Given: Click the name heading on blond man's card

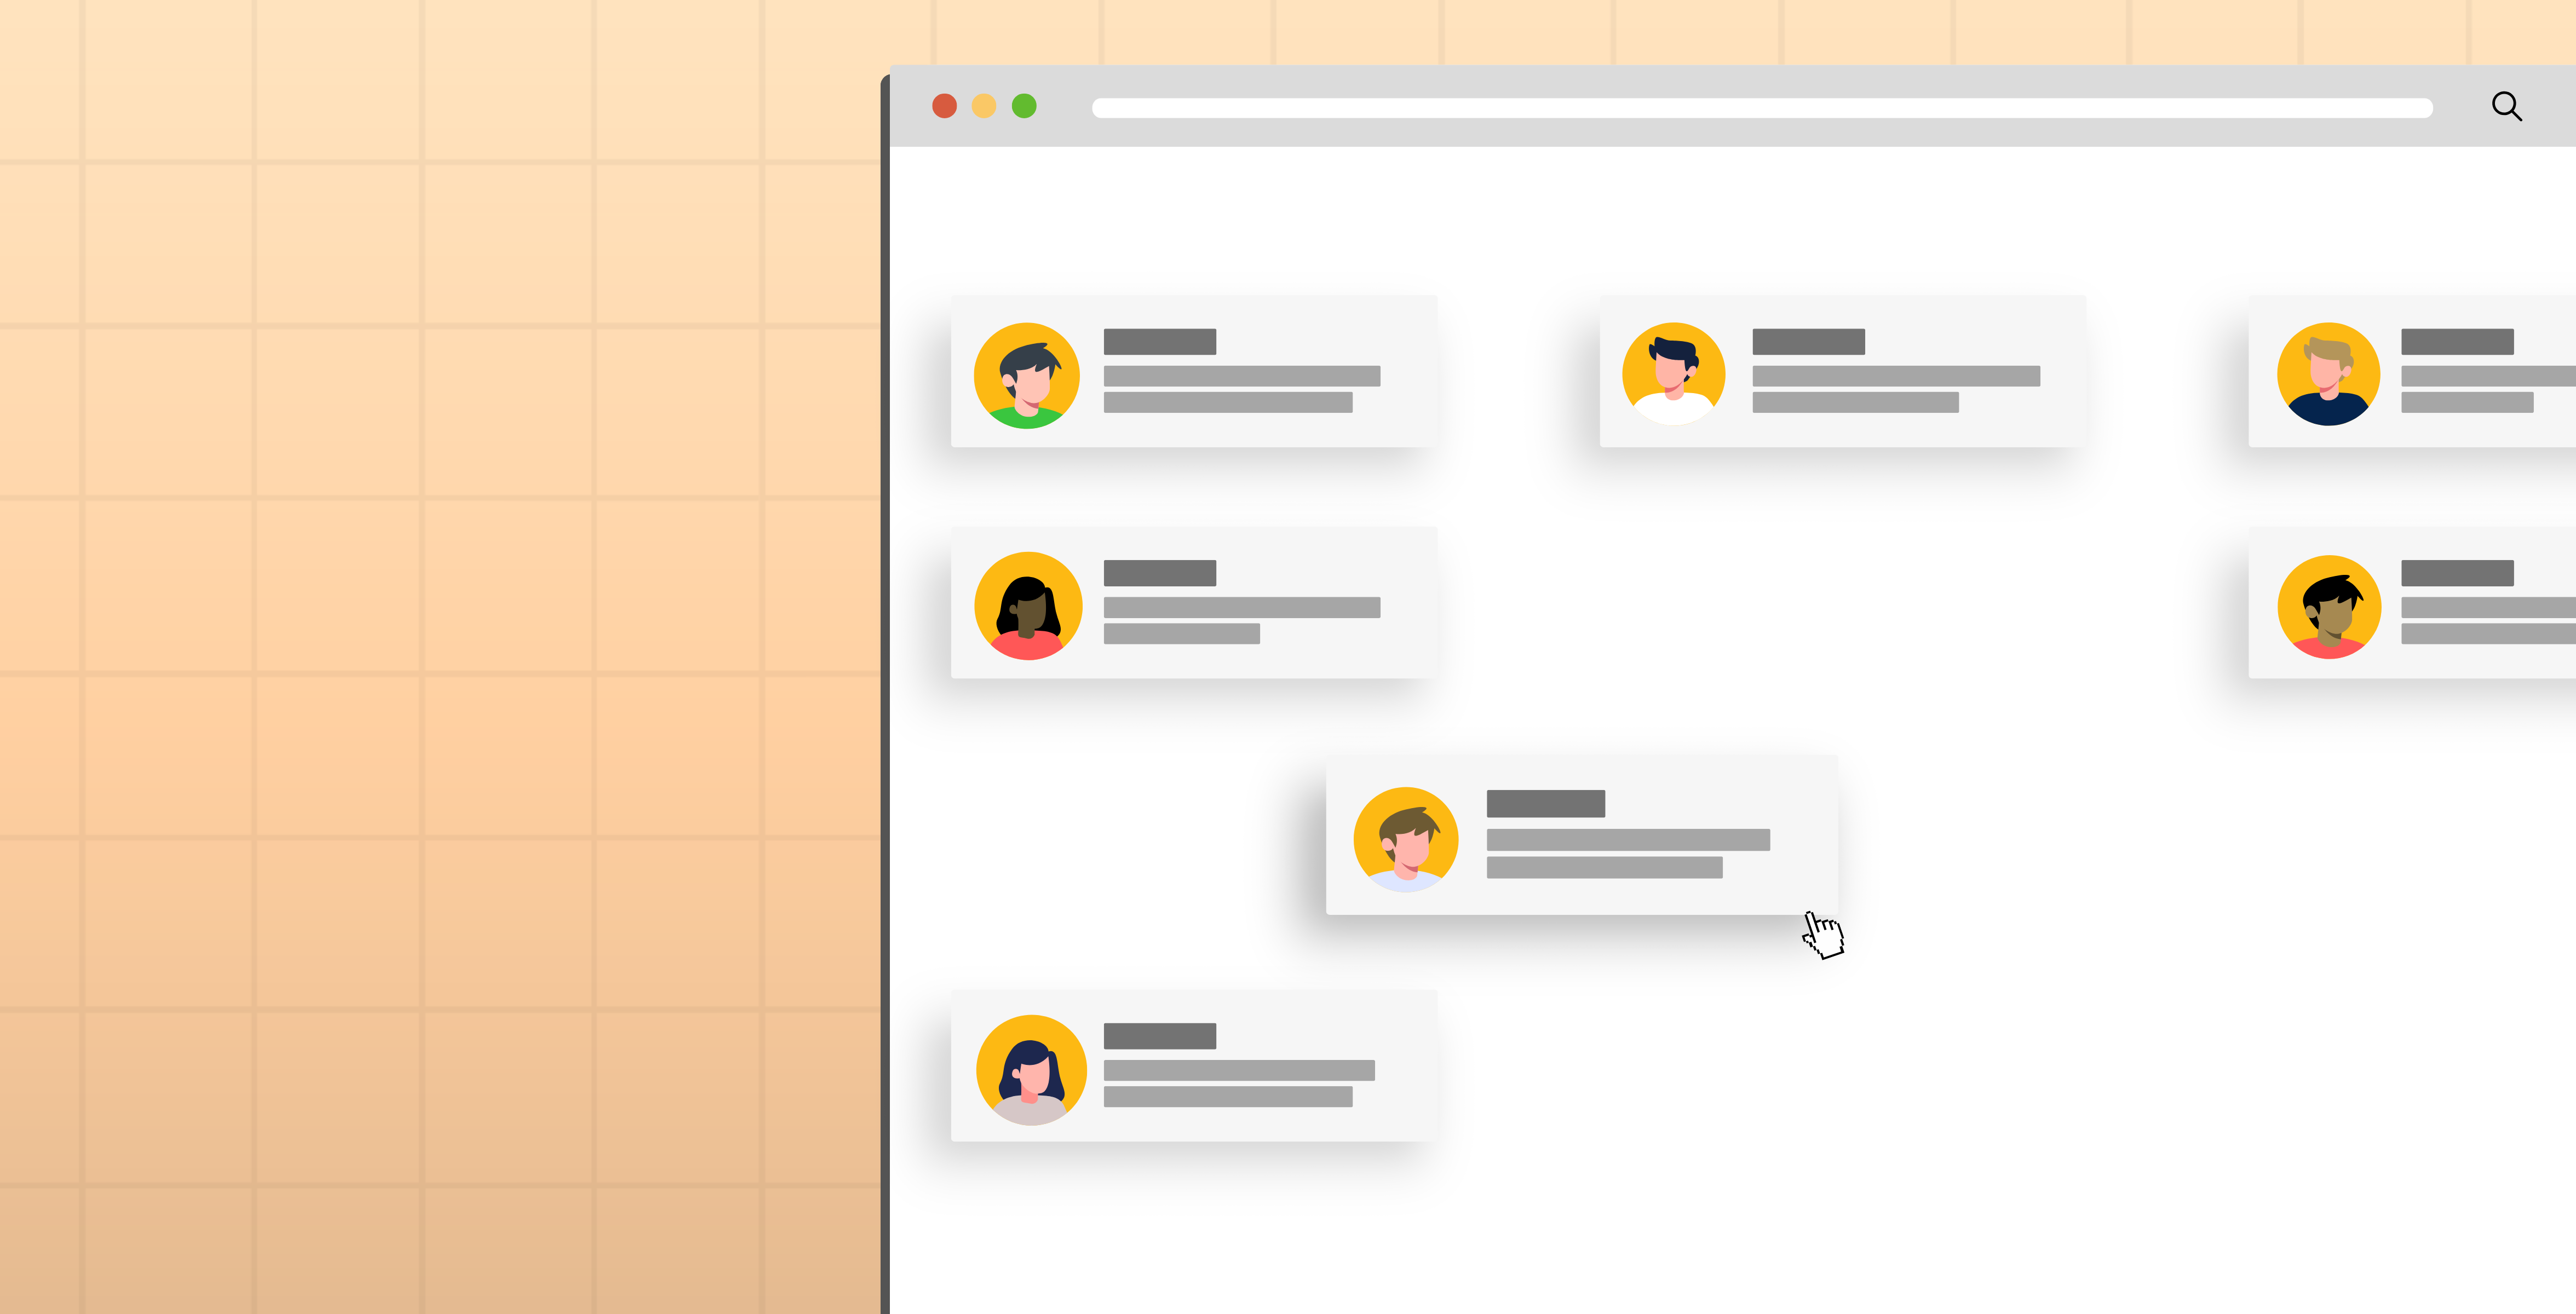Looking at the screenshot, I should [2457, 342].
